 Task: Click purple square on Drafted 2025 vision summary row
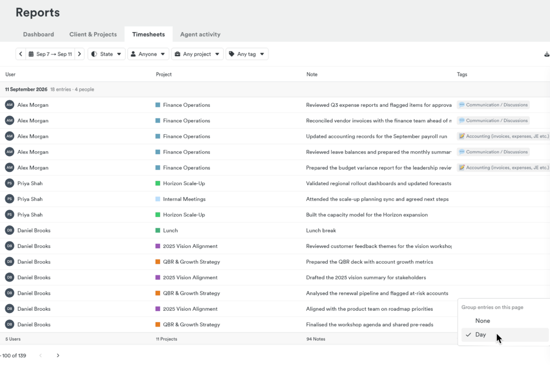[158, 277]
